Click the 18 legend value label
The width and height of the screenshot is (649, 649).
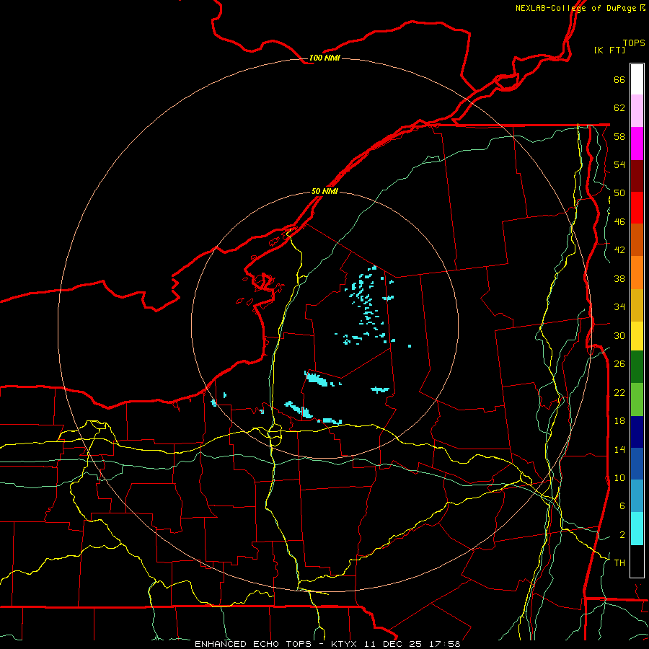pyautogui.click(x=619, y=421)
